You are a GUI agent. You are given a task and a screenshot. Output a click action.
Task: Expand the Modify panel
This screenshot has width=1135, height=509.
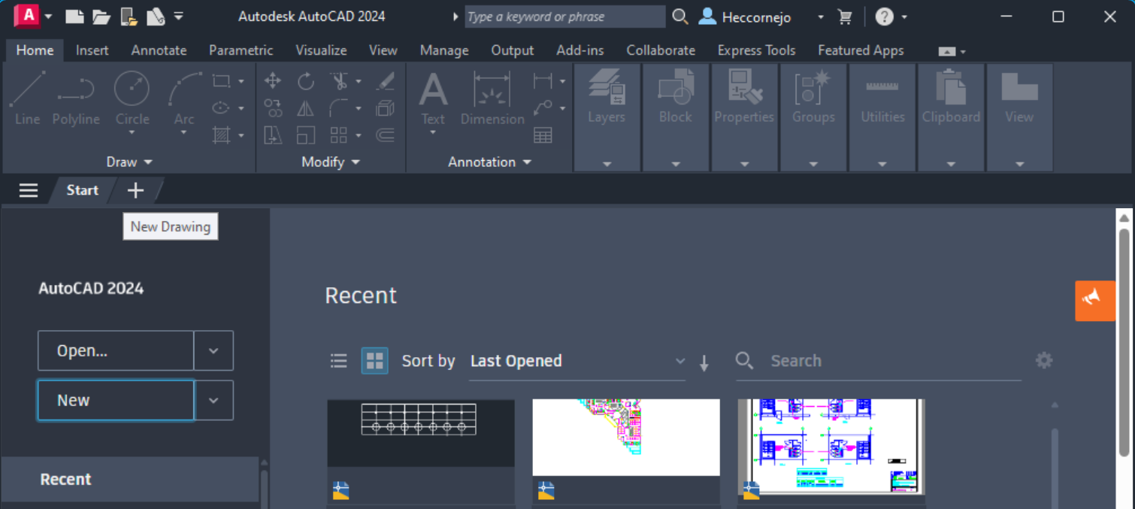tap(331, 162)
